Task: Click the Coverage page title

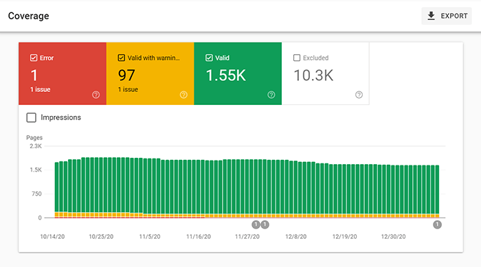Action: point(29,16)
